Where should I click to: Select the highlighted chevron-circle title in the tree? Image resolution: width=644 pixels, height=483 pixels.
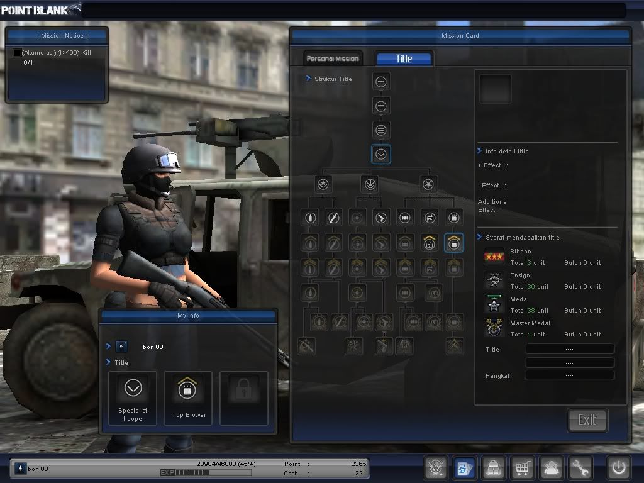[380, 155]
